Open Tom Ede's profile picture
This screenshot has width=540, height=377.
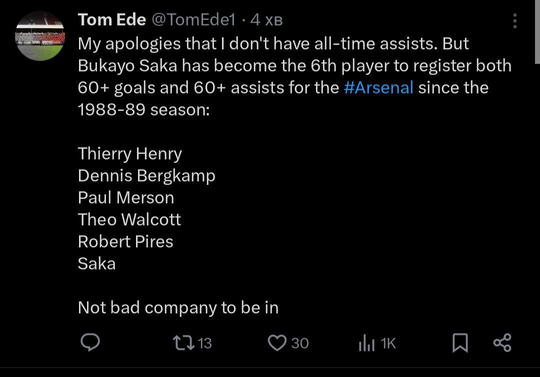coord(40,36)
